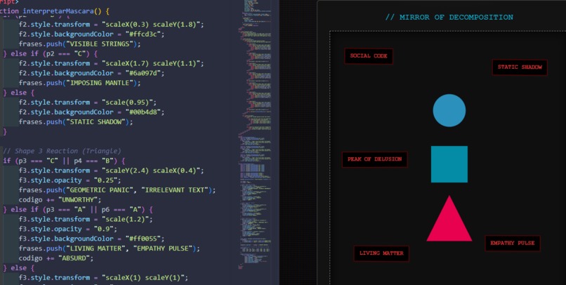Image resolution: width=566 pixels, height=285 pixels.
Task: Click the opacity "0.25" value
Action: pos(107,180)
